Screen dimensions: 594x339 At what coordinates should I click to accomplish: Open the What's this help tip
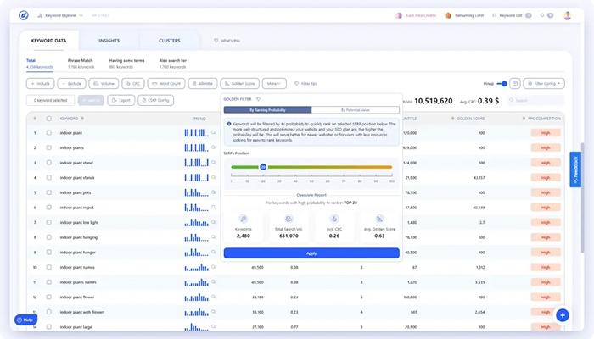(227, 41)
